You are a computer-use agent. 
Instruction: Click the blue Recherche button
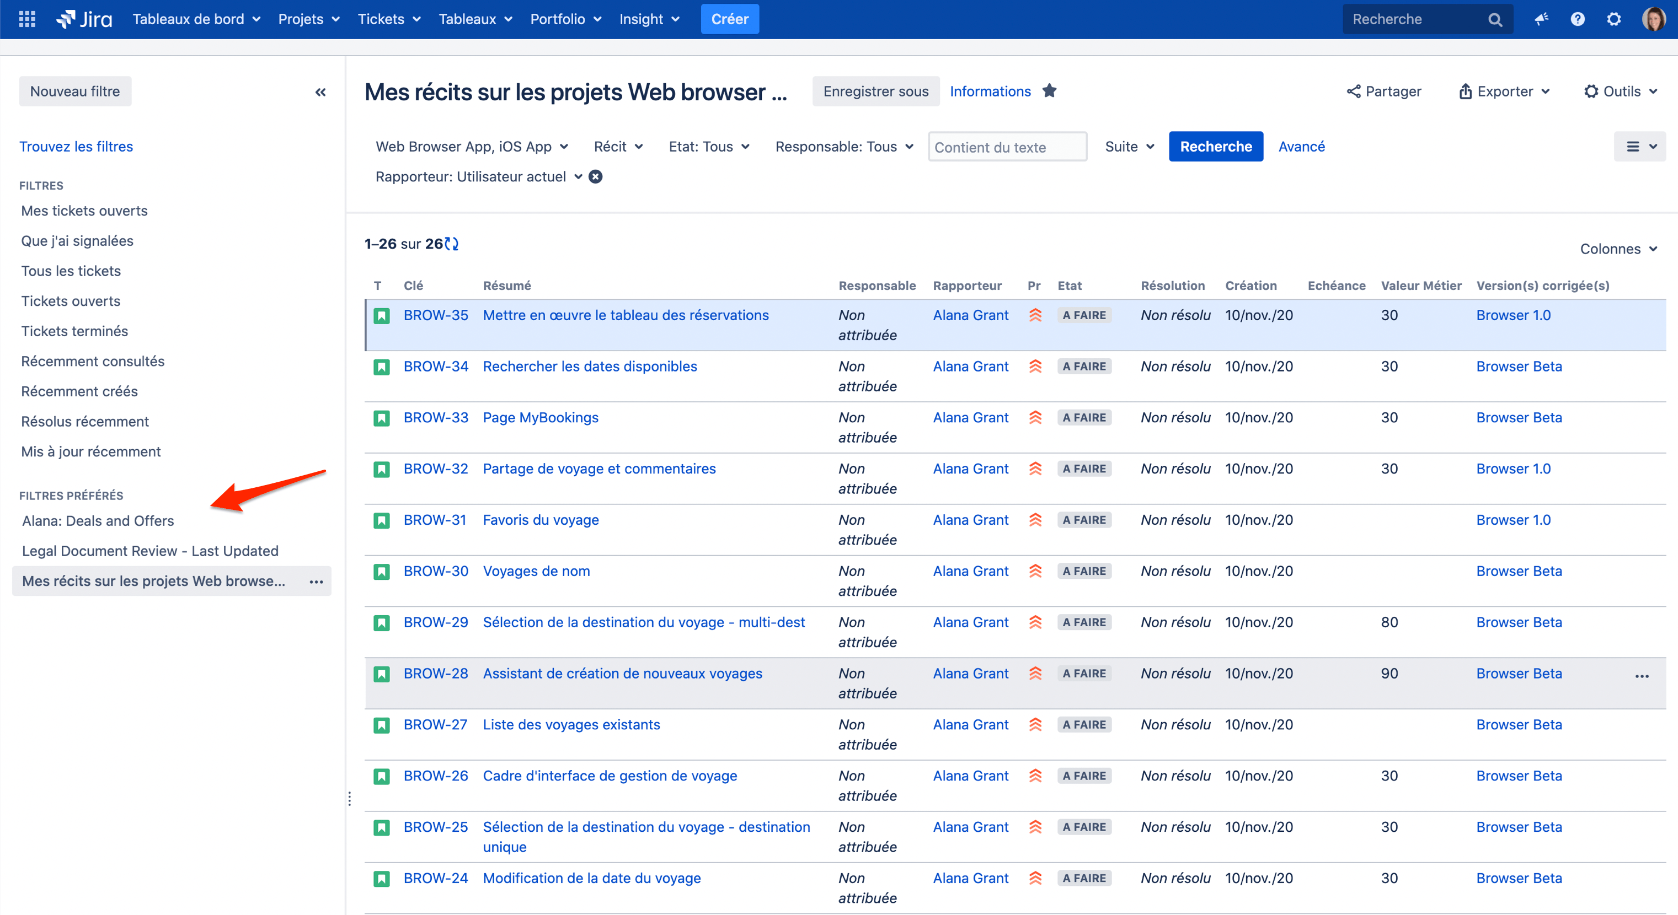(x=1216, y=147)
